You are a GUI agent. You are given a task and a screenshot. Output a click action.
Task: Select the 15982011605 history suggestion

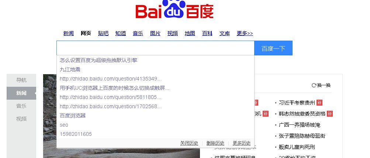tap(155, 134)
